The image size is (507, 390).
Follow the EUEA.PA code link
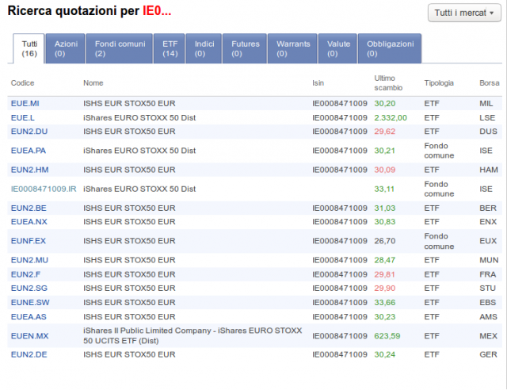pyautogui.click(x=29, y=151)
